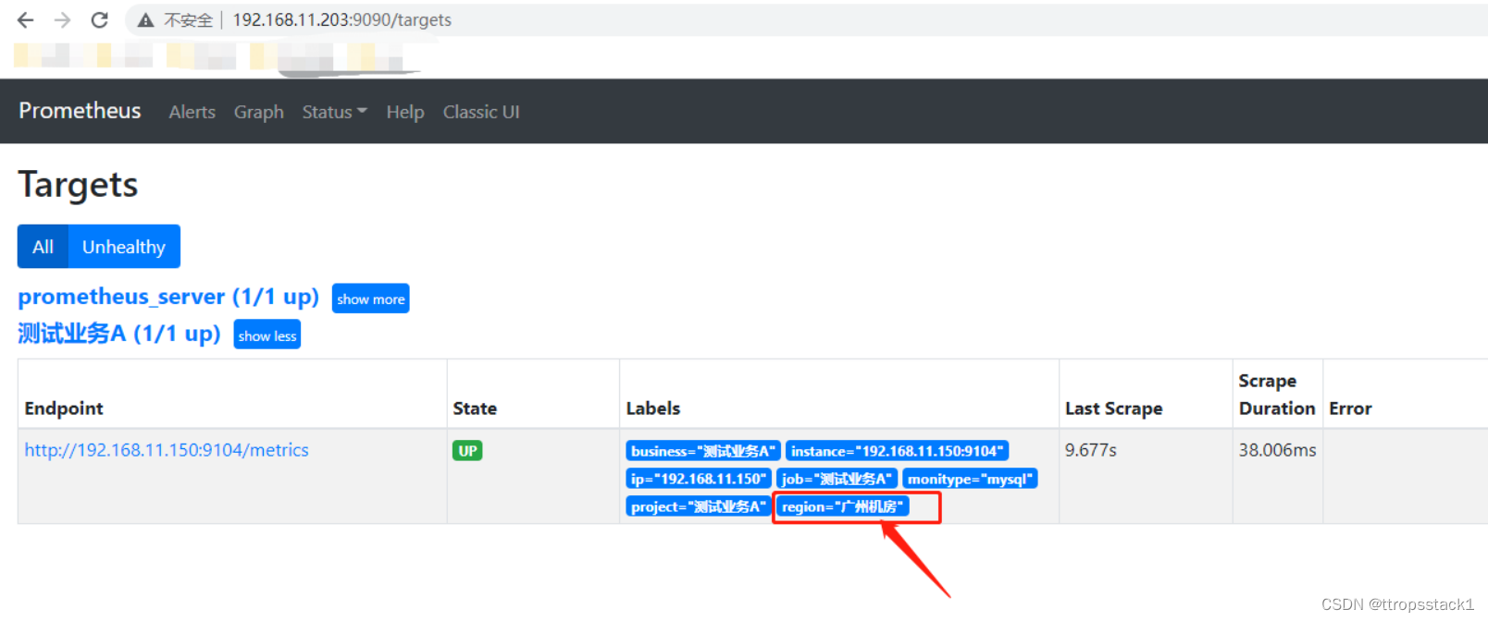Click the Scrape Duration column header

(1276, 395)
